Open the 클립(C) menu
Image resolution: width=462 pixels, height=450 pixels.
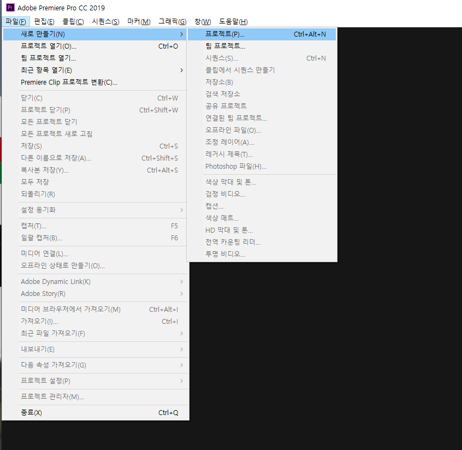73,21
